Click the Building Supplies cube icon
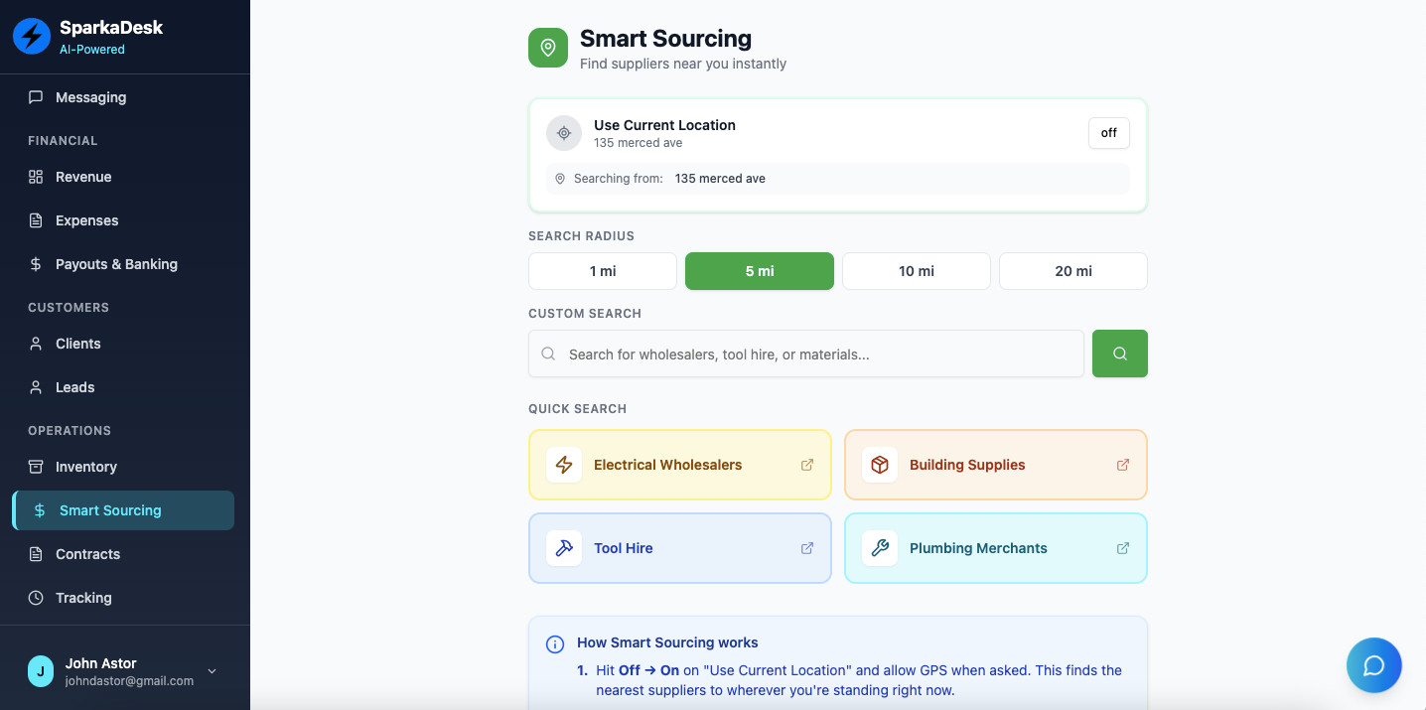The width and height of the screenshot is (1426, 710). click(x=880, y=465)
